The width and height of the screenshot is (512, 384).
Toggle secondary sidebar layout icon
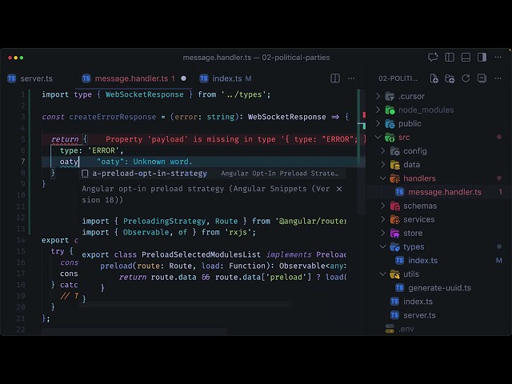point(482,58)
